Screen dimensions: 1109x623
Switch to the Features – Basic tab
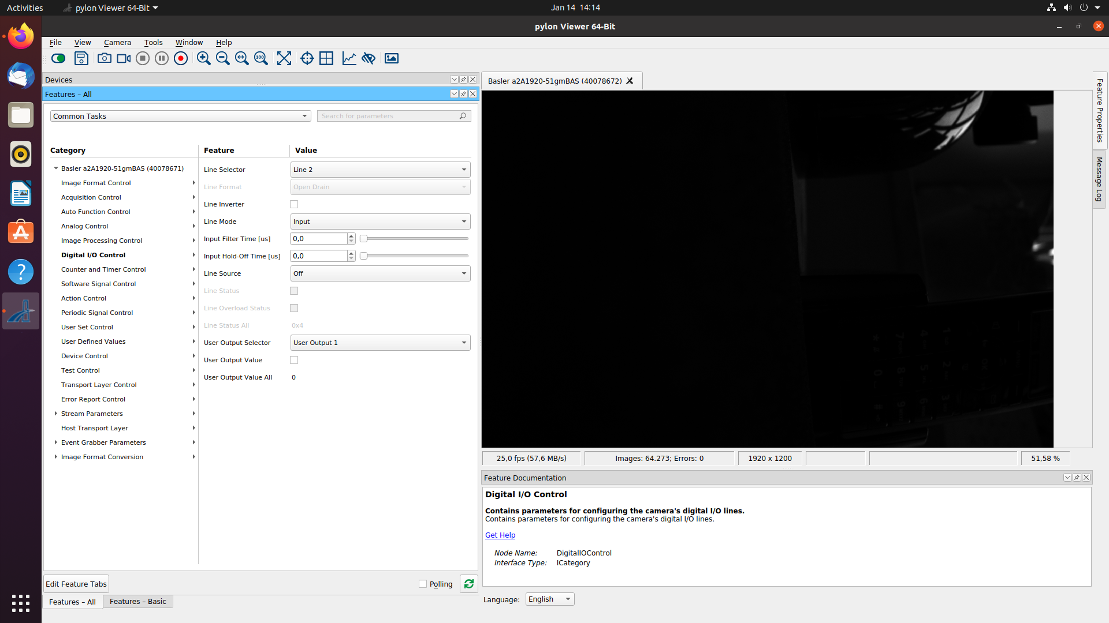(137, 601)
